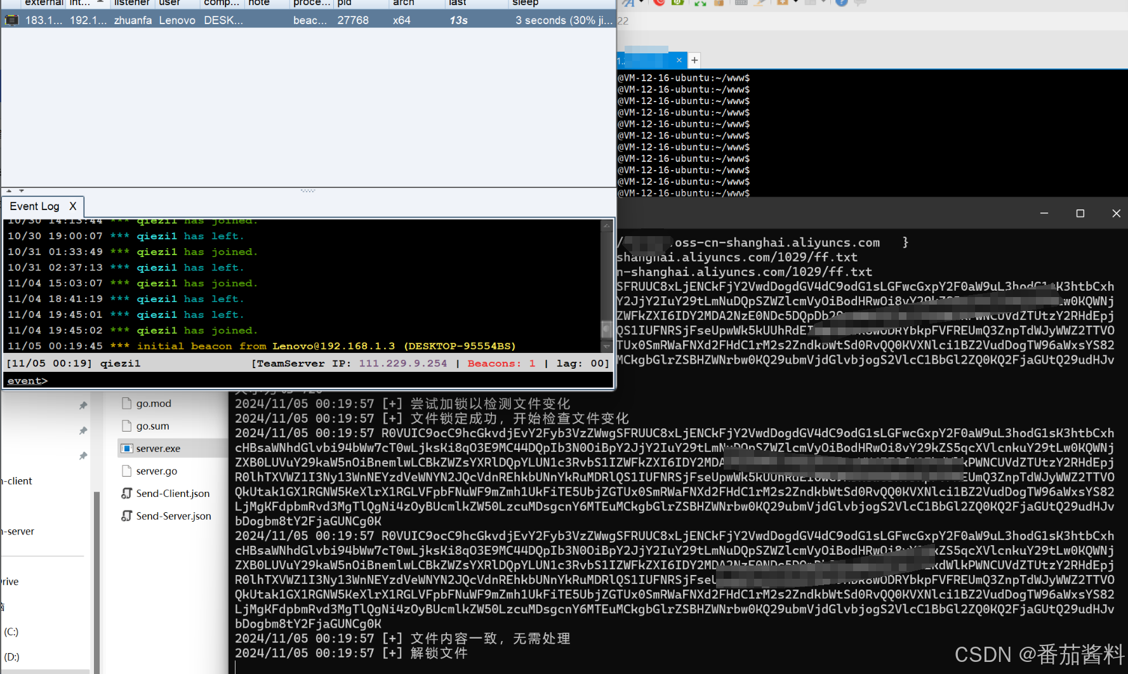
Task: Click the third pin icon in navigation pane
Action: [83, 456]
